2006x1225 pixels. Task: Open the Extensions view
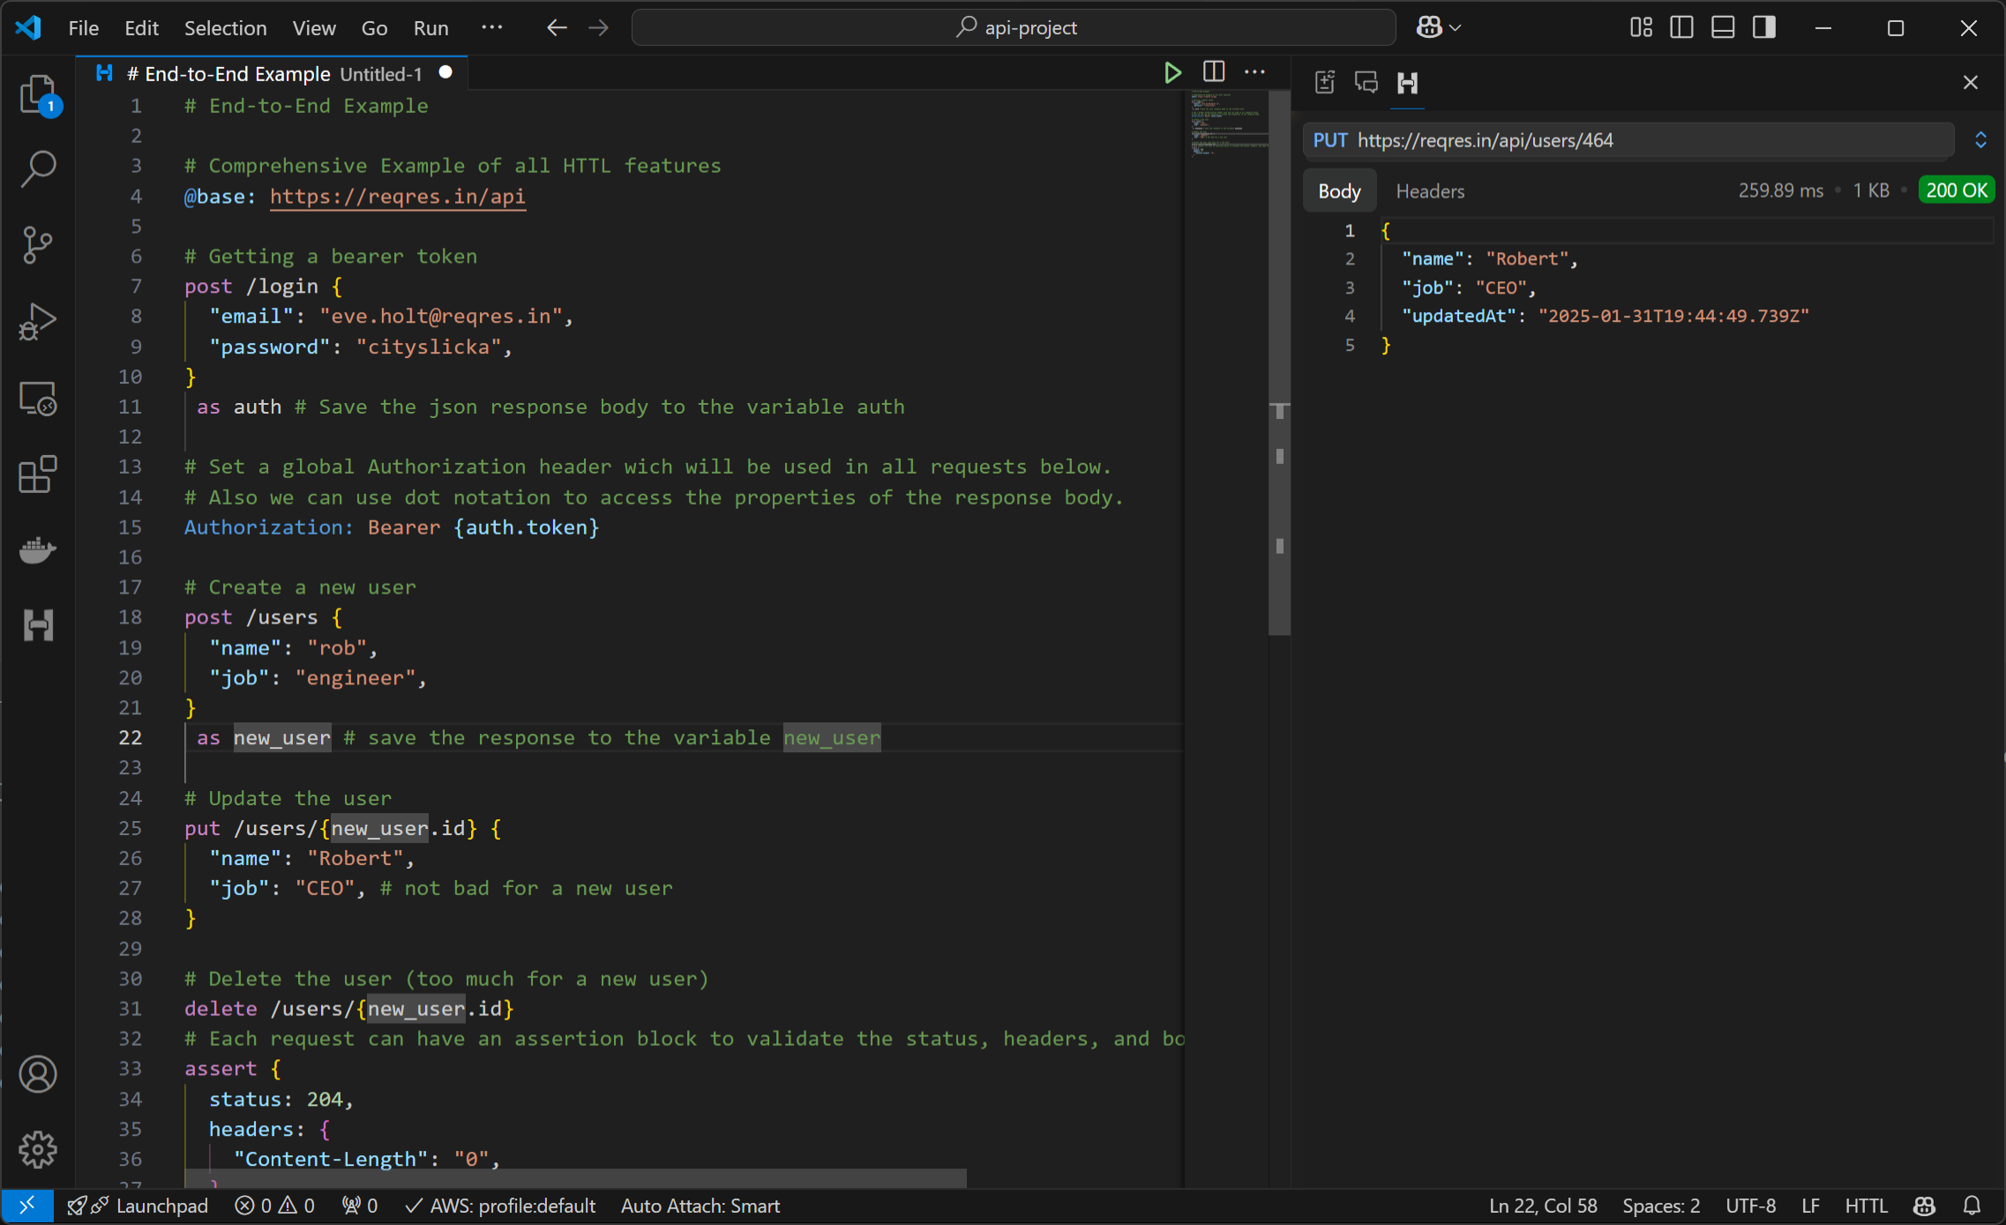point(38,474)
